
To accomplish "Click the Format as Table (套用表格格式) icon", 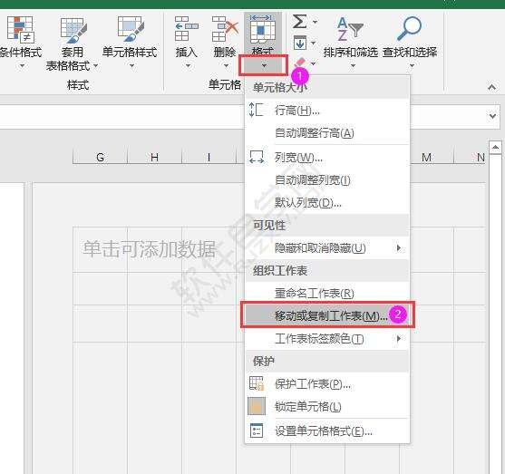I will tap(73, 30).
